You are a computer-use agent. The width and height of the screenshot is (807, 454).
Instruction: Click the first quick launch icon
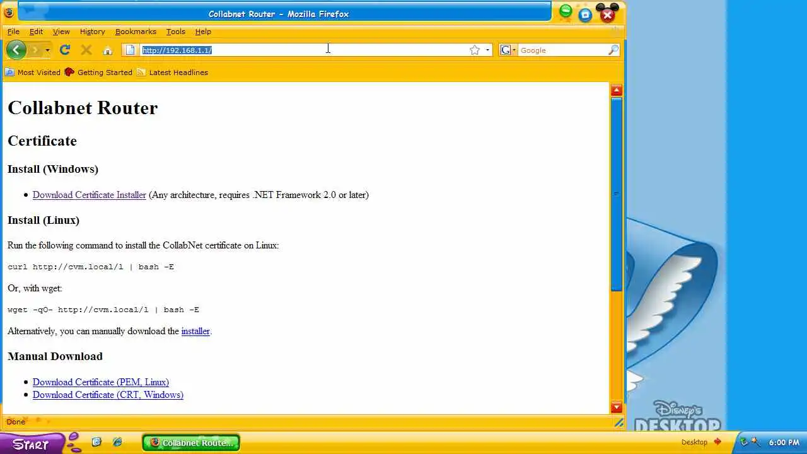[x=96, y=443]
